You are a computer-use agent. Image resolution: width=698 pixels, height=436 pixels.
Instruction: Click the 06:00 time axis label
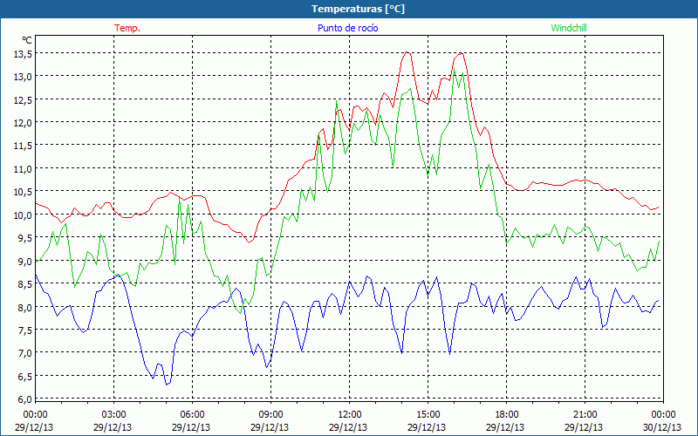pyautogui.click(x=192, y=415)
